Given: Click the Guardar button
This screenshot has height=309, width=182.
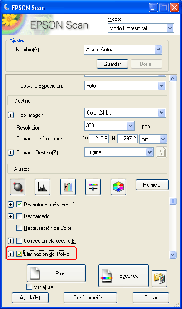Looking at the screenshot, I should click(112, 64).
